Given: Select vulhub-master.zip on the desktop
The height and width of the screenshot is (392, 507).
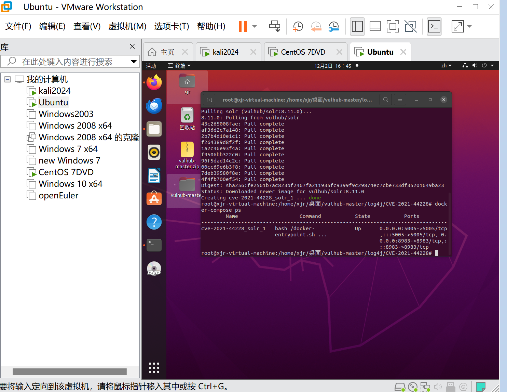Looking at the screenshot, I should (187, 155).
